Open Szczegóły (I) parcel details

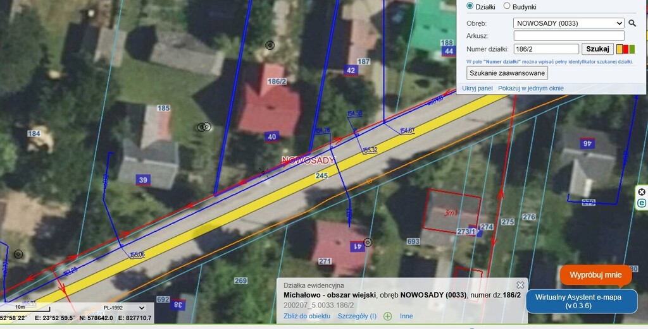pyautogui.click(x=357, y=316)
